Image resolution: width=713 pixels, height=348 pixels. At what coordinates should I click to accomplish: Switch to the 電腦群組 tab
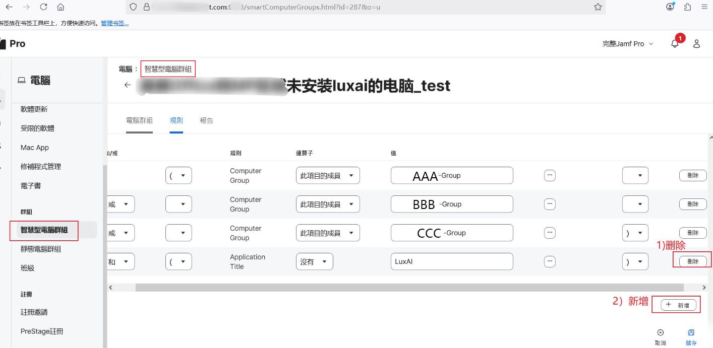139,120
